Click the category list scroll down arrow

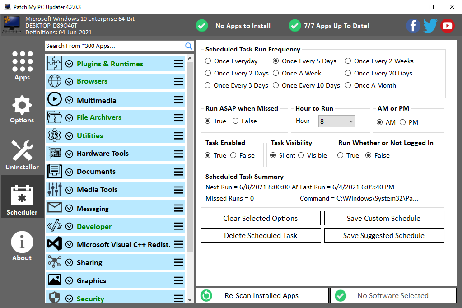(190, 299)
